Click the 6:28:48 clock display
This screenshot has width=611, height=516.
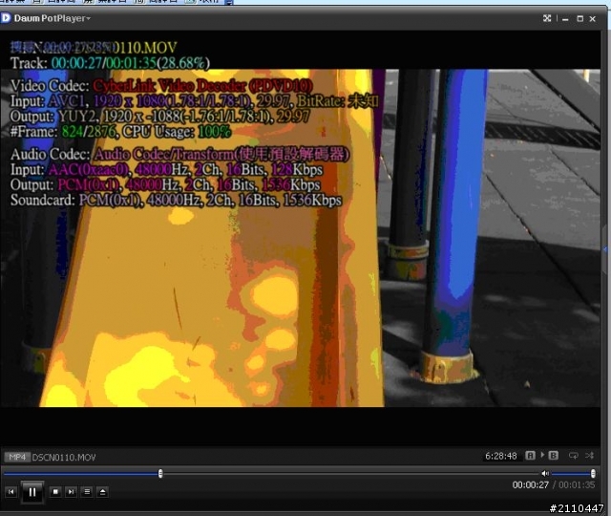tap(500, 456)
